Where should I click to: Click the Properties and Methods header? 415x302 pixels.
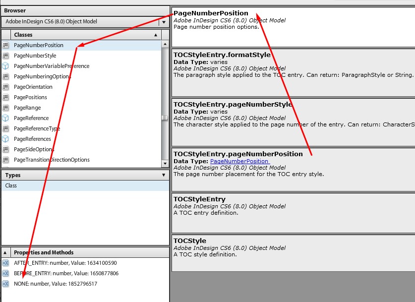(89, 252)
